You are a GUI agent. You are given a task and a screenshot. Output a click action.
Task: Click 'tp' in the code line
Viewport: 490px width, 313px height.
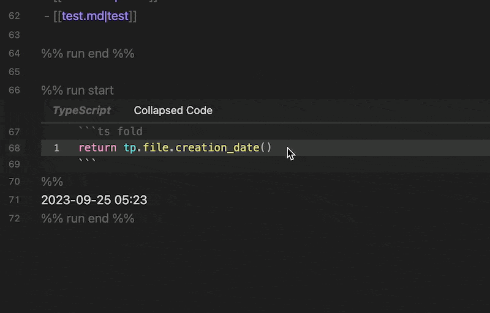pos(130,148)
